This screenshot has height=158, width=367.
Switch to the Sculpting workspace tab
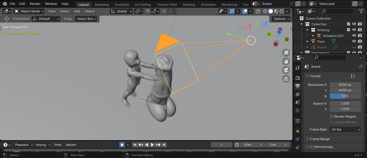coord(121,5)
